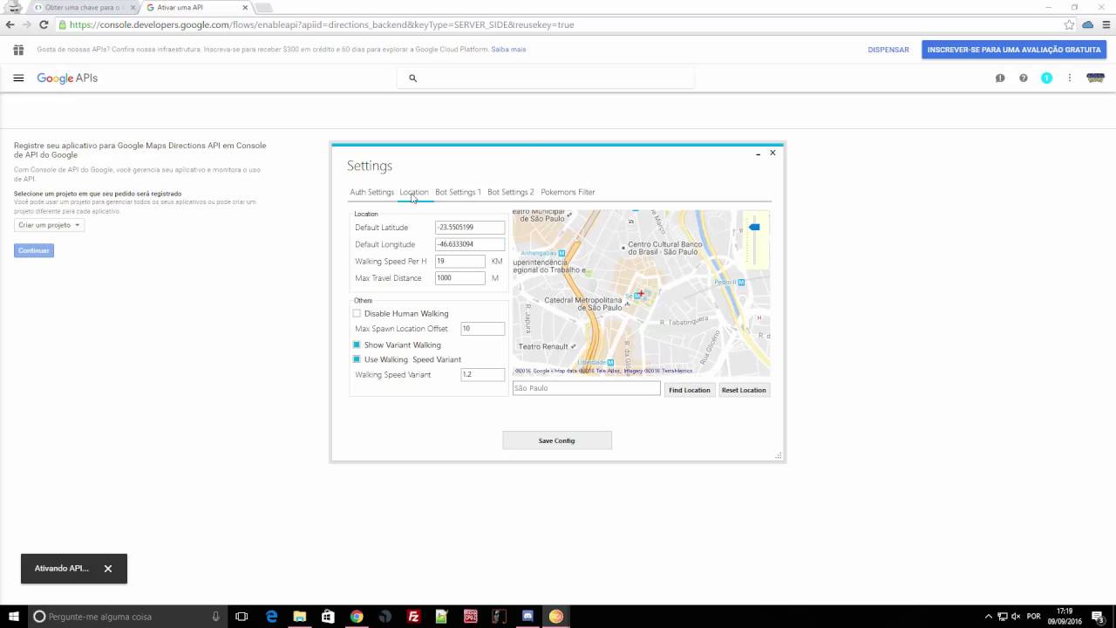The width and height of the screenshot is (1116, 628).
Task: Enable Disable Human Walking checkbox
Action: (357, 313)
